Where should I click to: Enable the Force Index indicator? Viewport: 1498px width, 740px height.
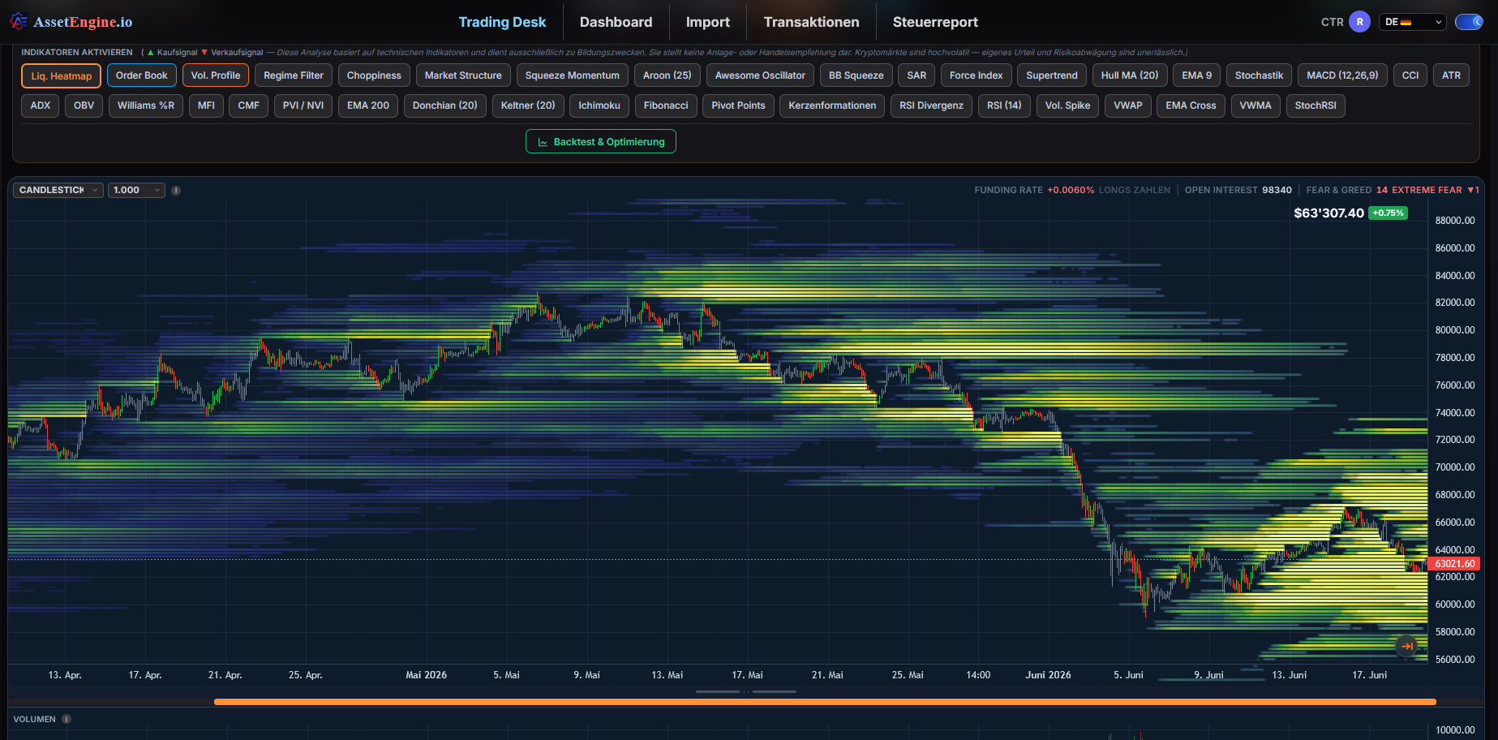(x=976, y=75)
